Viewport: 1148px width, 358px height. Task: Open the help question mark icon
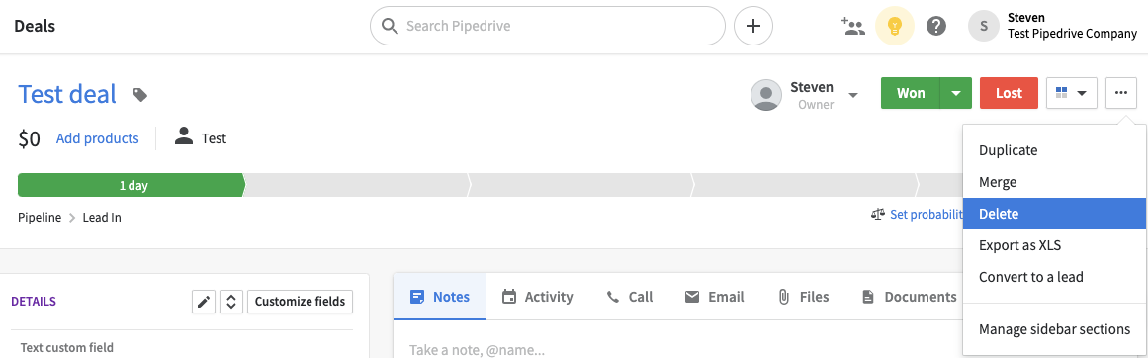(x=936, y=27)
